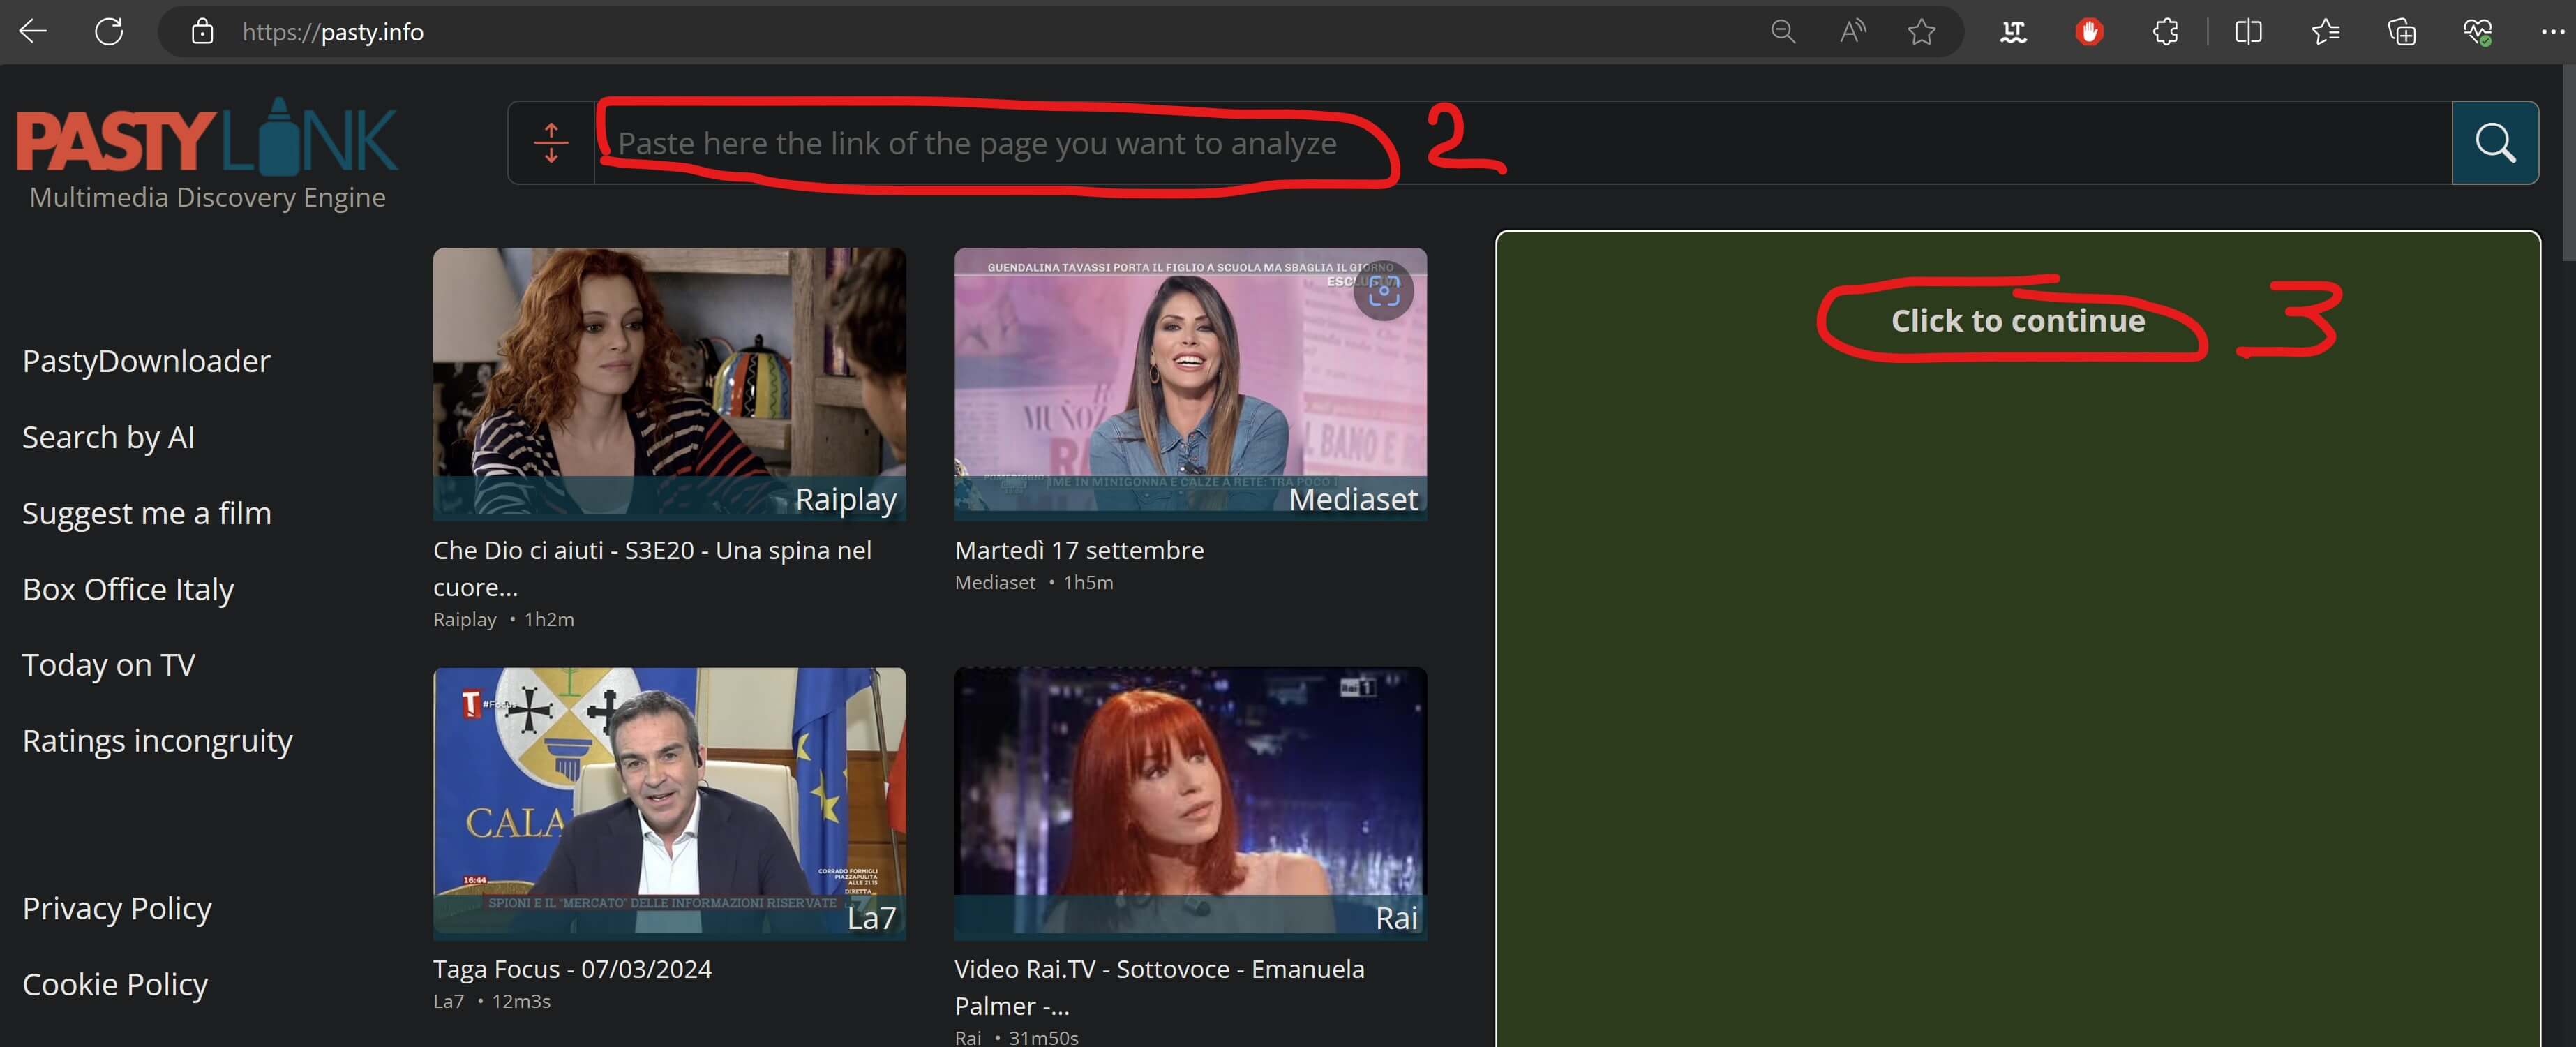Open the favorites list icon
The height and width of the screenshot is (1047, 2576).
2325,32
